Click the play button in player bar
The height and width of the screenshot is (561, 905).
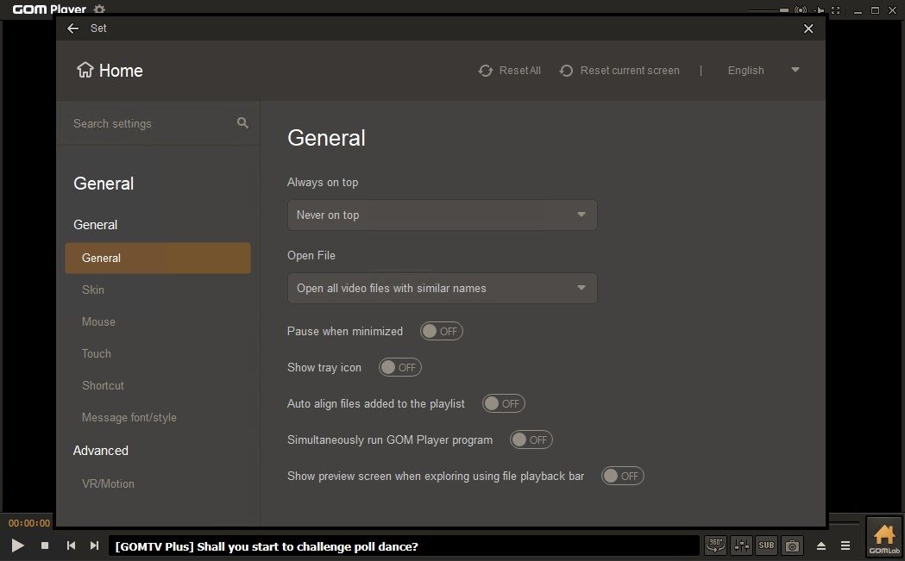point(16,545)
